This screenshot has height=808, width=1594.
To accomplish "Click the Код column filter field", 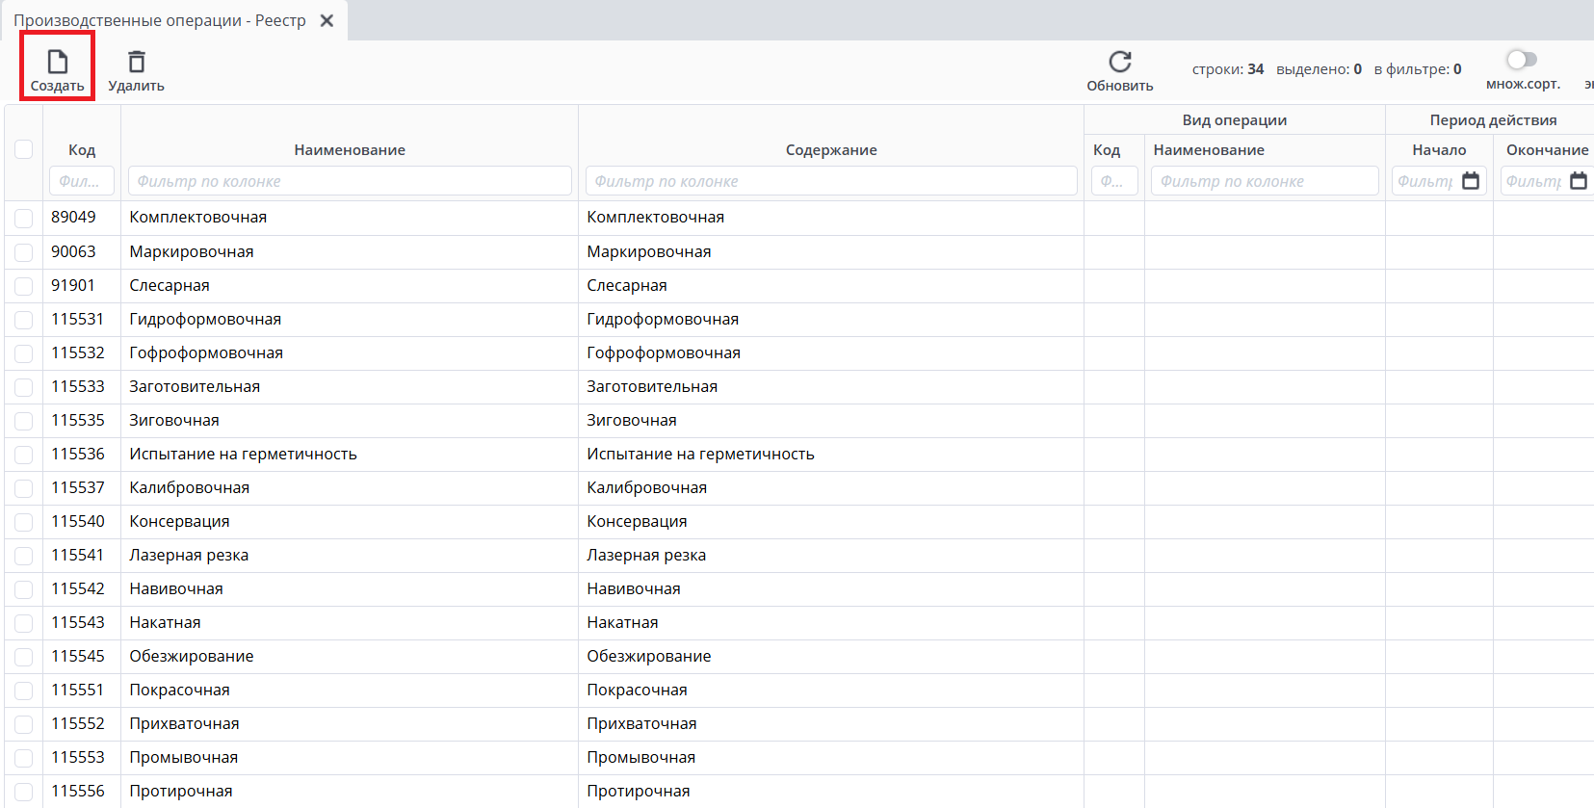I will pyautogui.click(x=82, y=181).
